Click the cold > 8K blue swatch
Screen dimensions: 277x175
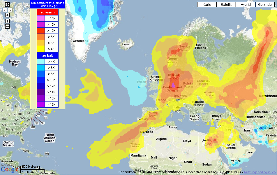coord(40,74)
